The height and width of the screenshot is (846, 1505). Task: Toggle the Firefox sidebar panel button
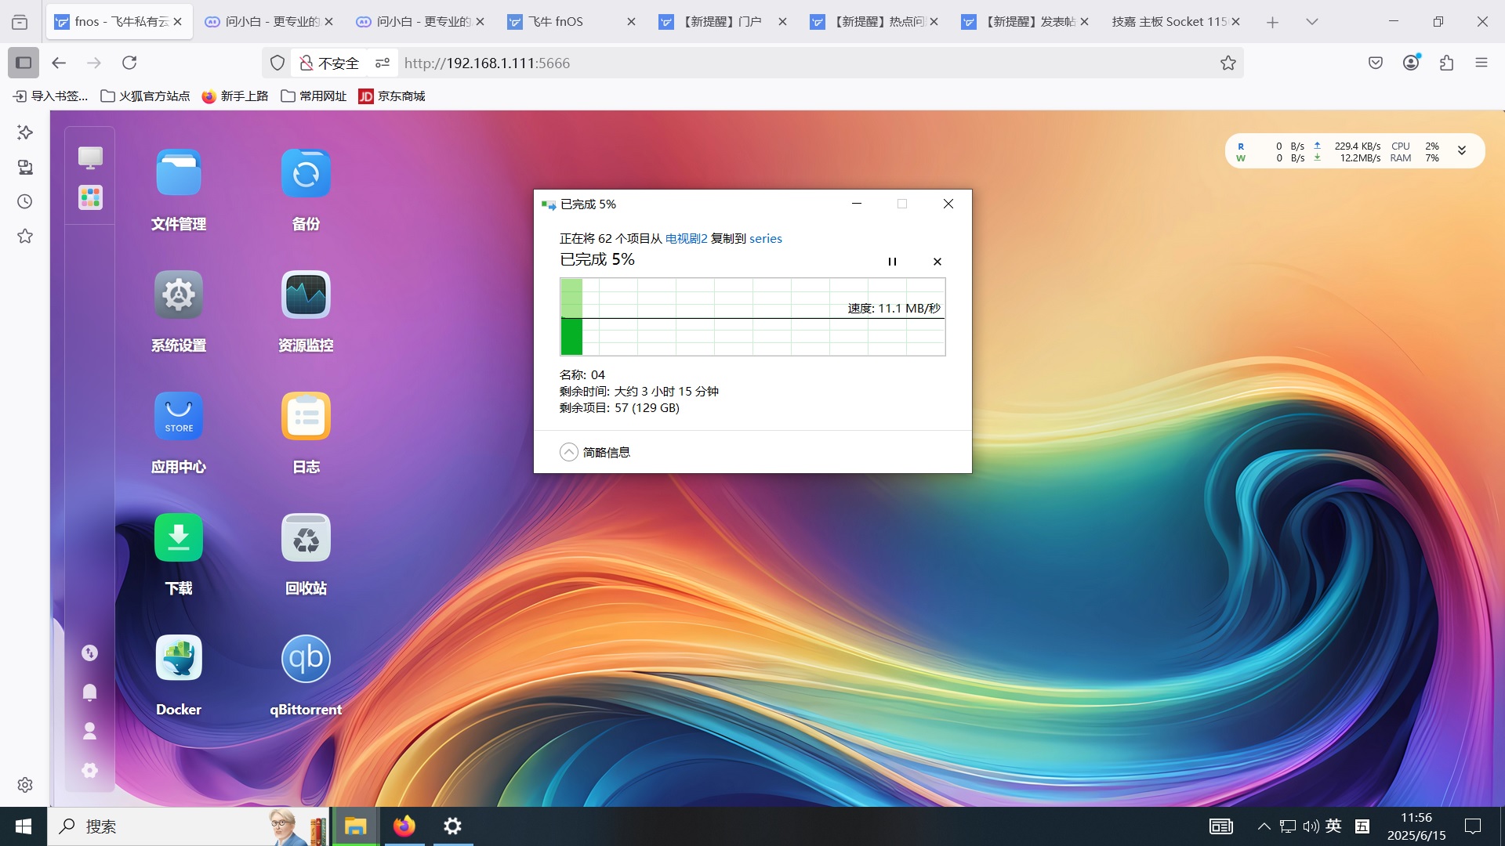[x=24, y=63]
